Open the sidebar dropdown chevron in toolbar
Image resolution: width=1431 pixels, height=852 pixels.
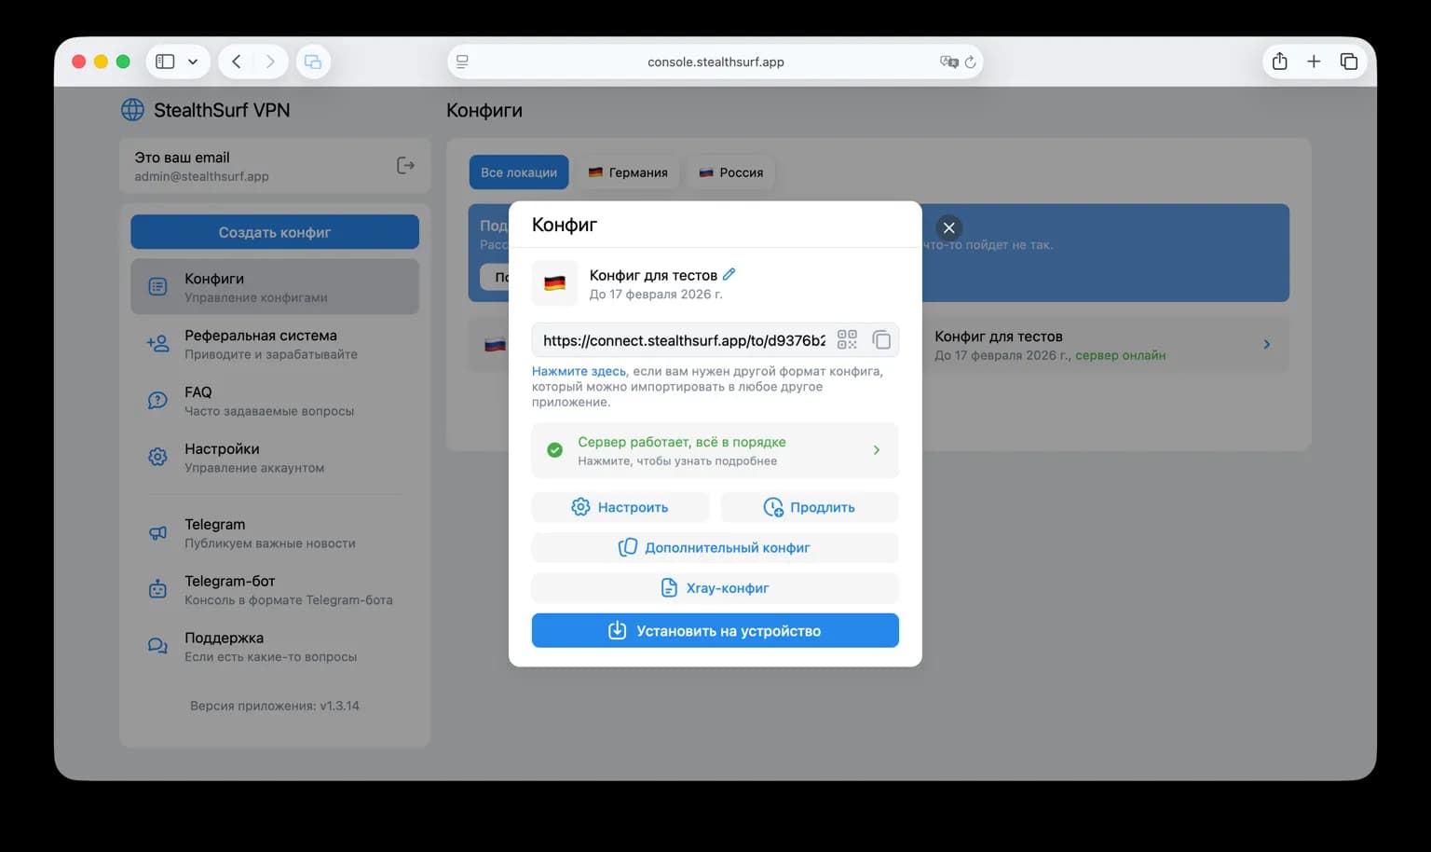(x=193, y=62)
